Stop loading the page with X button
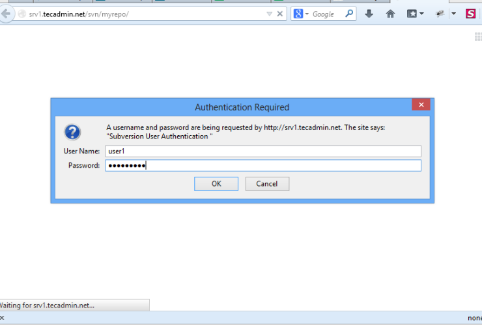 point(280,14)
